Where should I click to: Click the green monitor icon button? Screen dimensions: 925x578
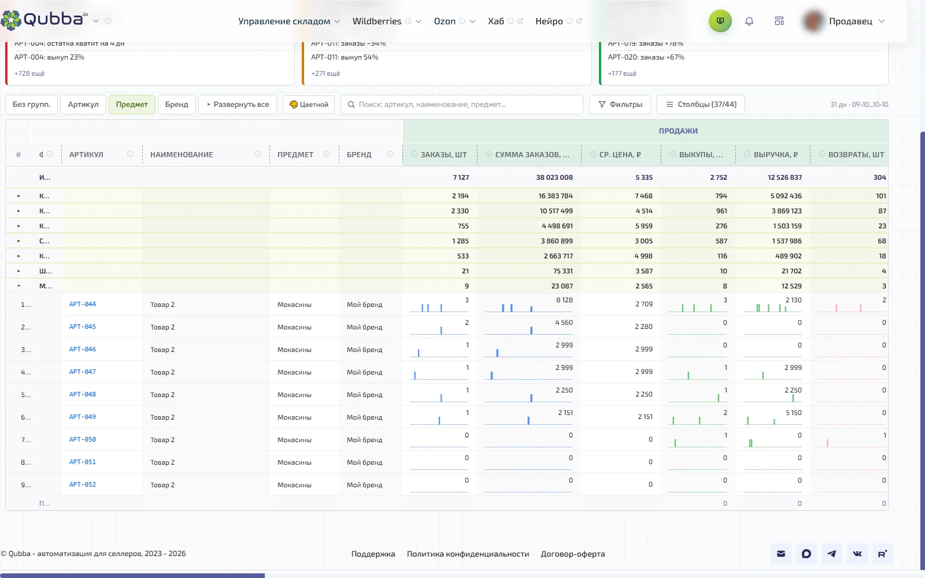click(x=720, y=21)
